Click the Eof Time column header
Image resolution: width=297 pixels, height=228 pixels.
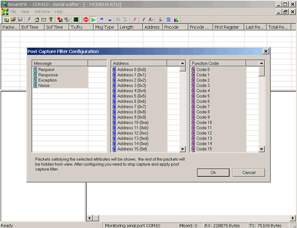click(x=32, y=27)
